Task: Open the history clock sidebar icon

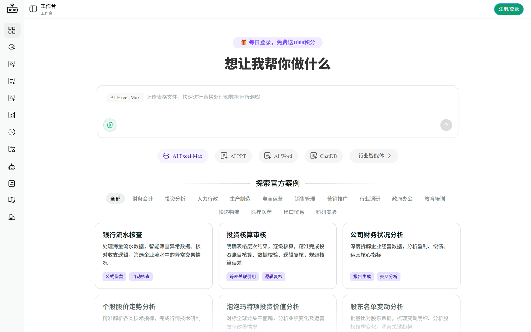Action: (x=12, y=132)
